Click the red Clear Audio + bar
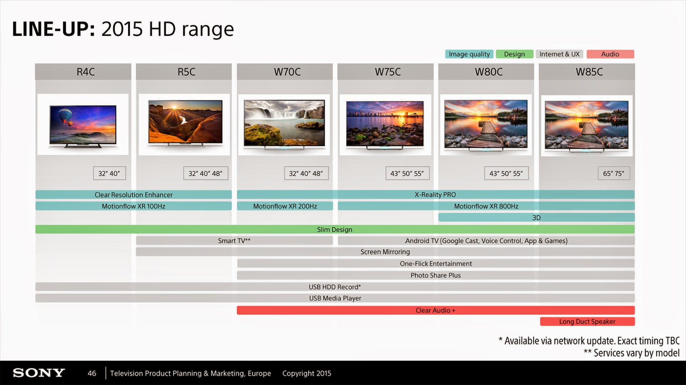 pos(435,310)
